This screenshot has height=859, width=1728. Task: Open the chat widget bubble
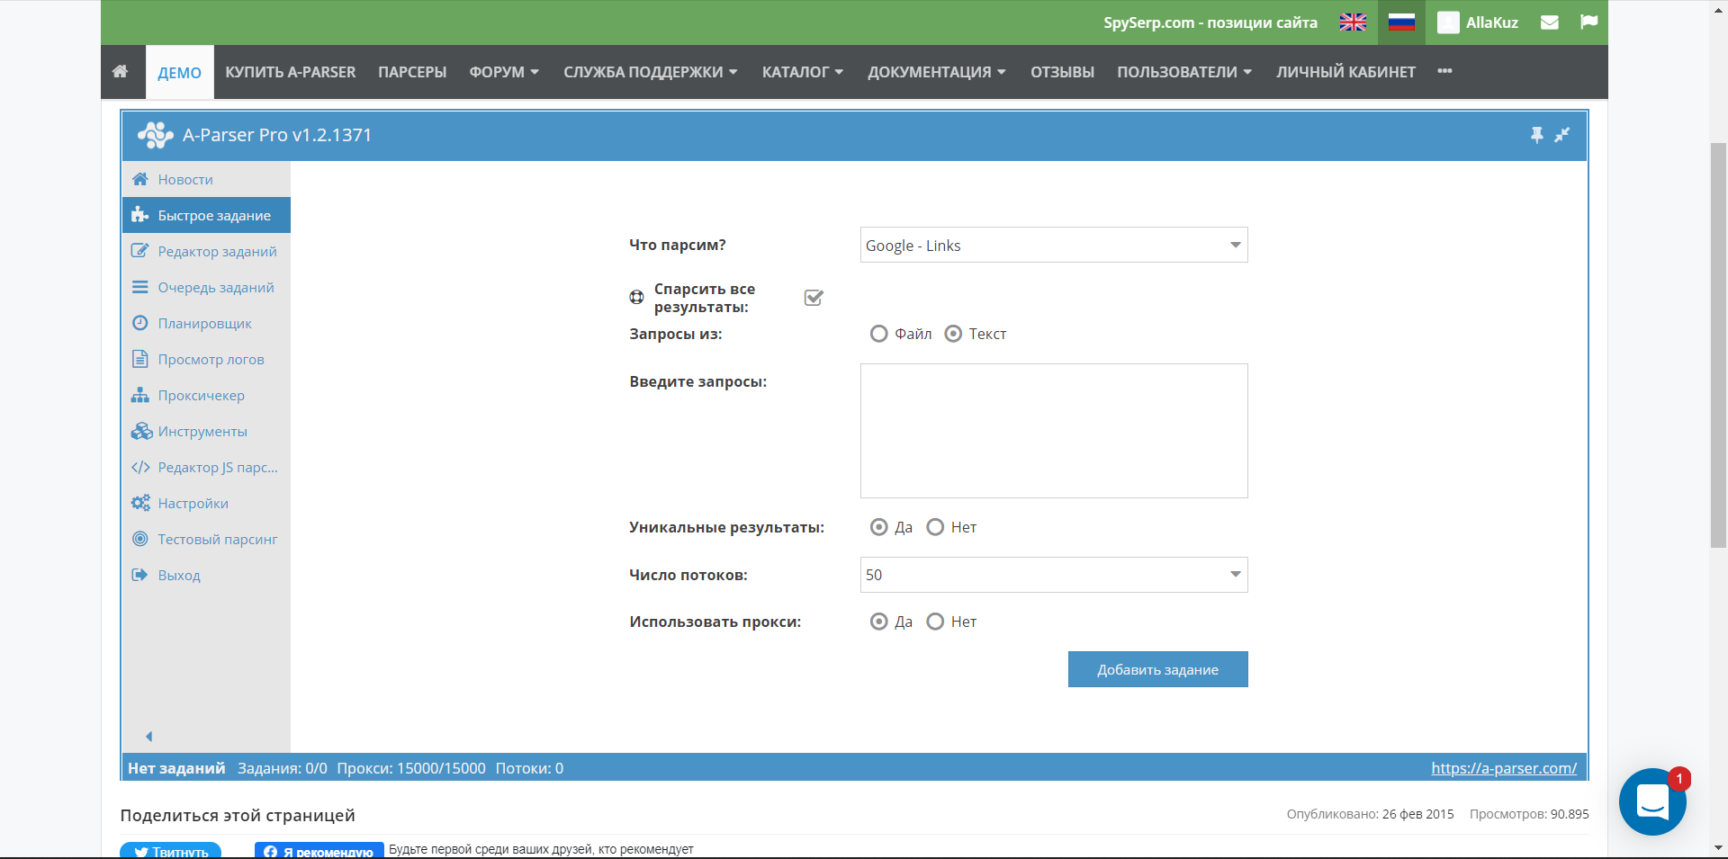point(1652,801)
